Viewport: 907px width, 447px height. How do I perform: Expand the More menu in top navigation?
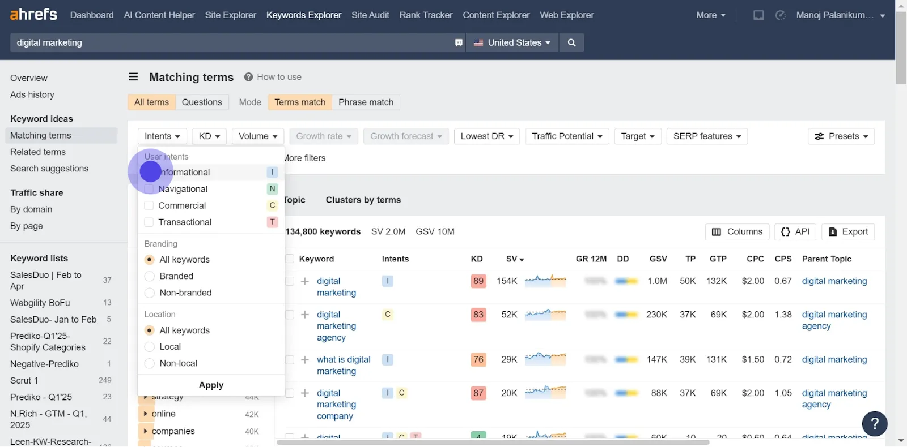[x=711, y=15]
